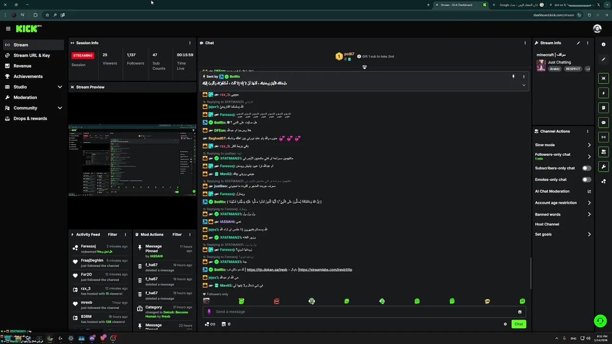Open Stream info three-dot menu
Image resolution: width=612 pixels, height=344 pixels.
588,43
